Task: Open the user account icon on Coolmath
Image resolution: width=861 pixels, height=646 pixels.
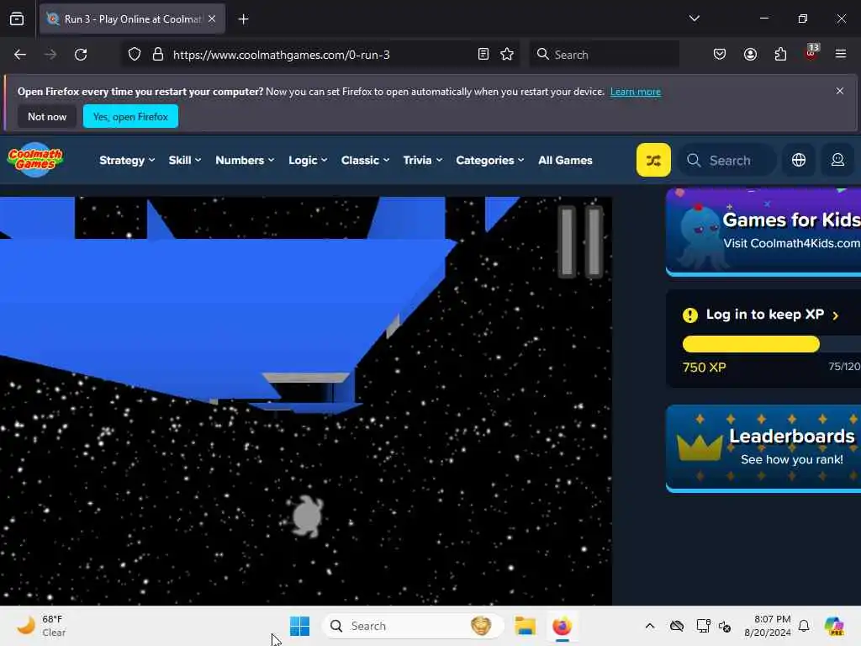Action: pos(837,160)
